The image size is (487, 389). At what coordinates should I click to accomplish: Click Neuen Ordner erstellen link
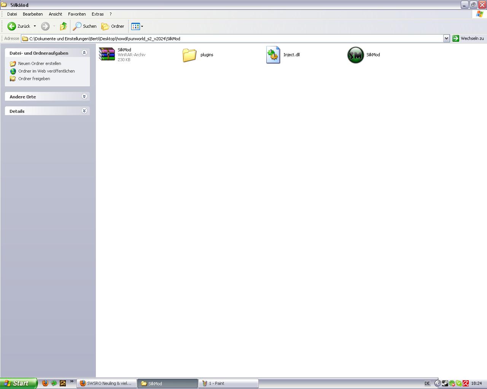pos(40,63)
